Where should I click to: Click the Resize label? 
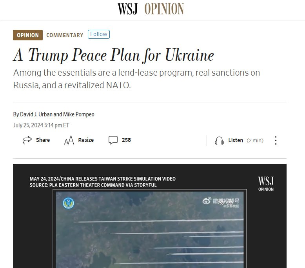point(86,140)
